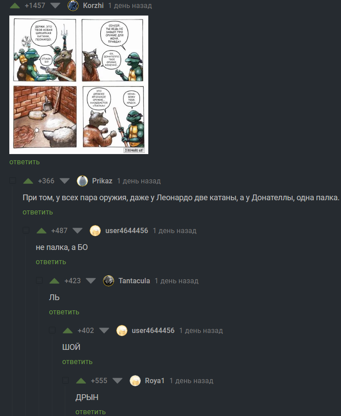Open Roya1 username profile link
Screen dimensions: 341x416
[x=155, y=381]
